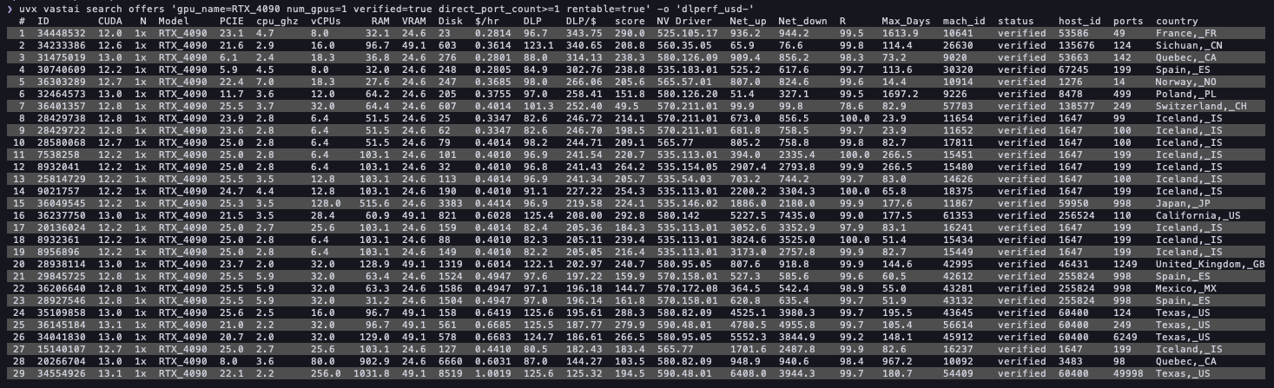Click offer ID 7538258
This screenshot has height=388, width=1274.
[x=58, y=155]
